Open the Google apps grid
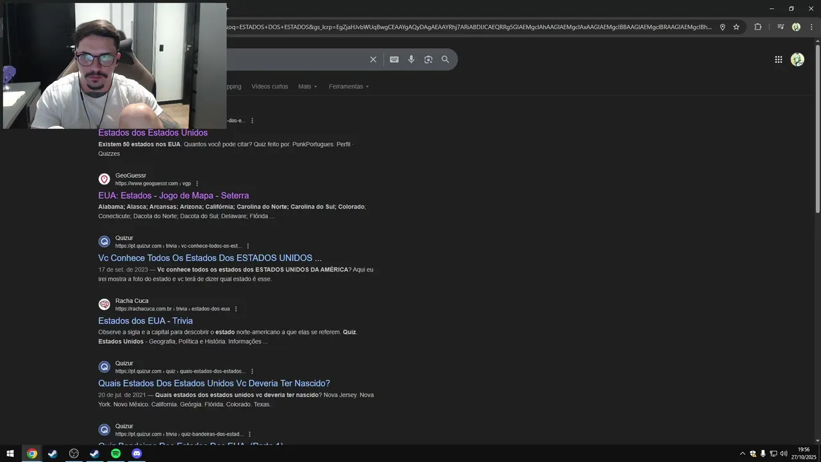This screenshot has height=462, width=821. point(778,60)
